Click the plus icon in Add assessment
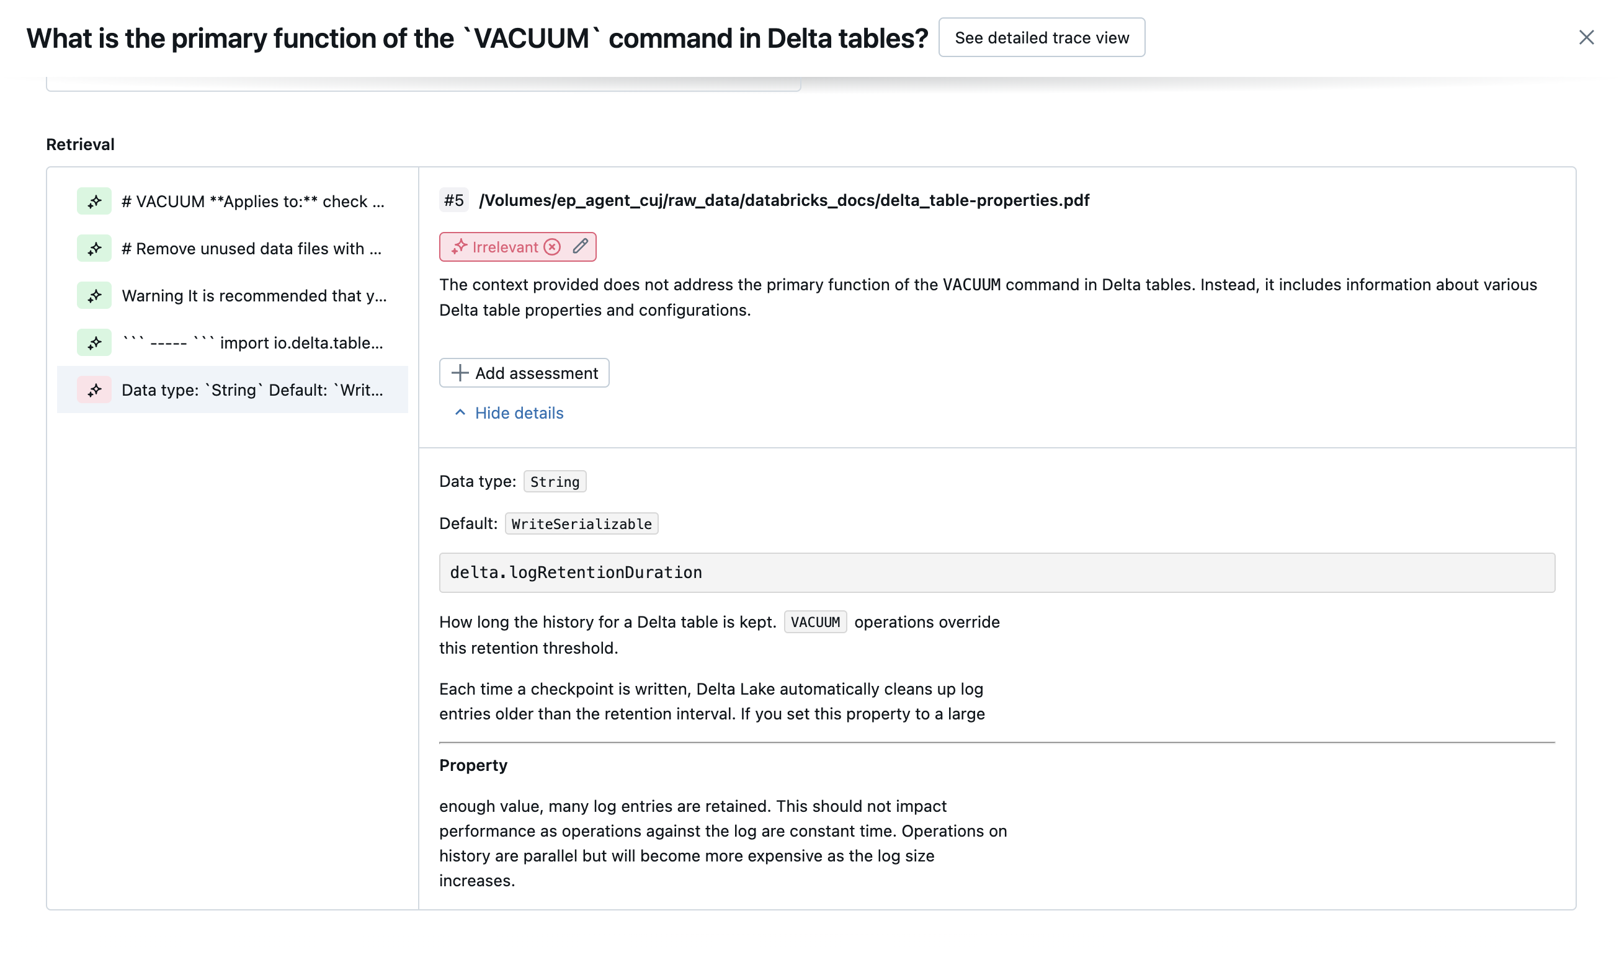 [x=460, y=373]
